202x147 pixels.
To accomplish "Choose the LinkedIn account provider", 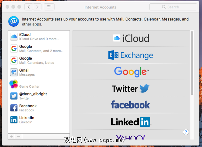I will point(131,122).
